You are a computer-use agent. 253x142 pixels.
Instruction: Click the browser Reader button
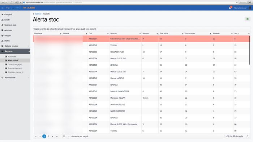point(243,3)
